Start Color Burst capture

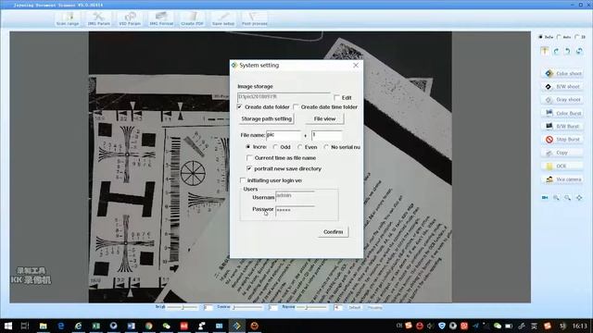coord(562,113)
